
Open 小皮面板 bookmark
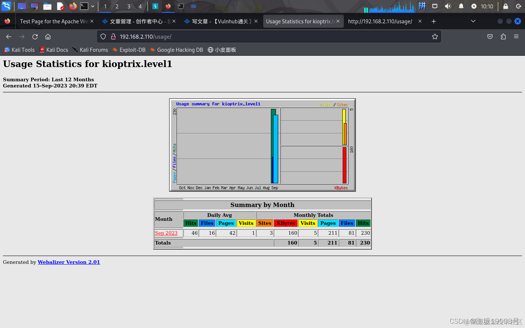222,50
